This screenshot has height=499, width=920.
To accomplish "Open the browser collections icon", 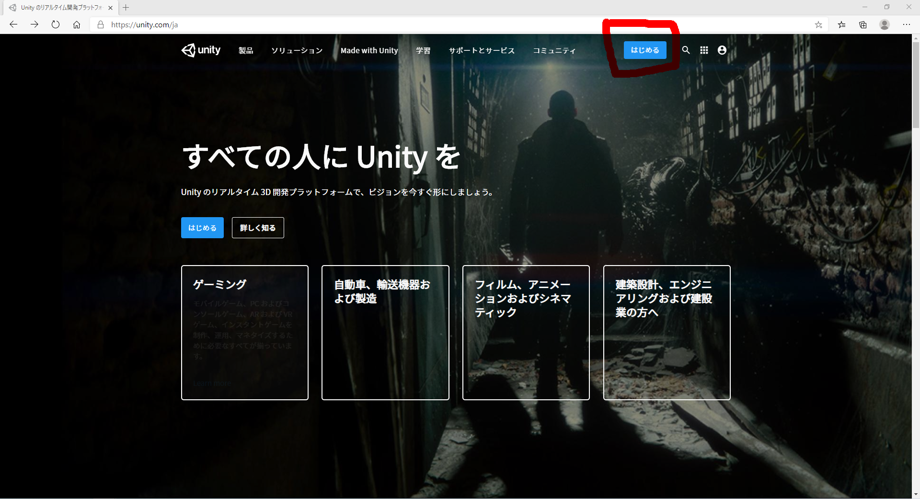I will click(x=863, y=24).
